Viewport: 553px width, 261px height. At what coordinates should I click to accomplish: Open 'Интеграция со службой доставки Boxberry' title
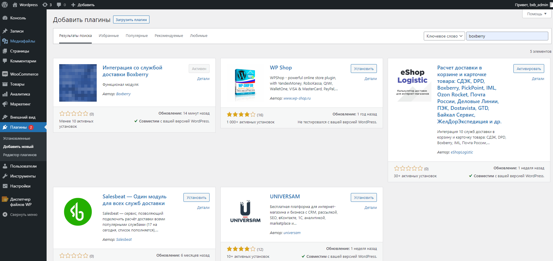[132, 71]
